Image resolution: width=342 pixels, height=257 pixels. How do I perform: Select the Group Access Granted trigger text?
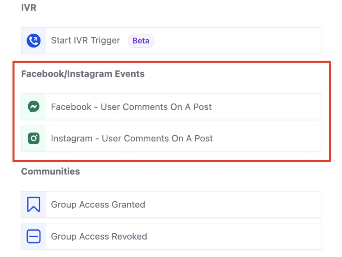click(98, 205)
